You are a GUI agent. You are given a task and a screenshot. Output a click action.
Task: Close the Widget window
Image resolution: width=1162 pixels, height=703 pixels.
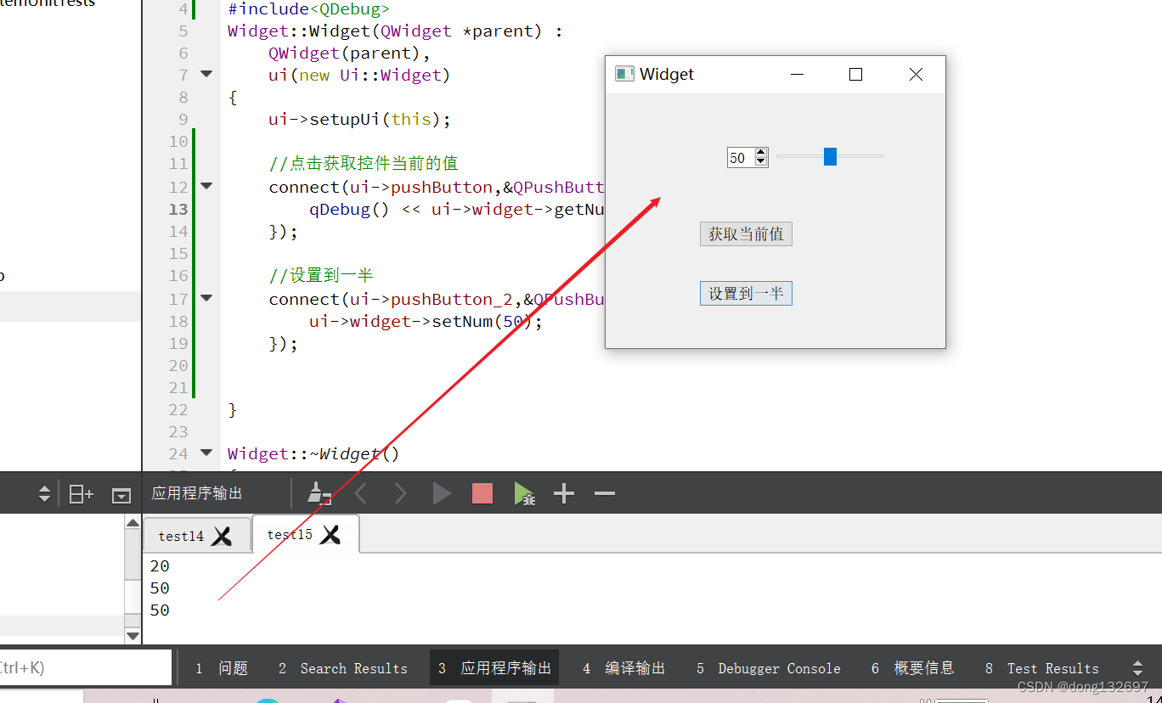916,75
